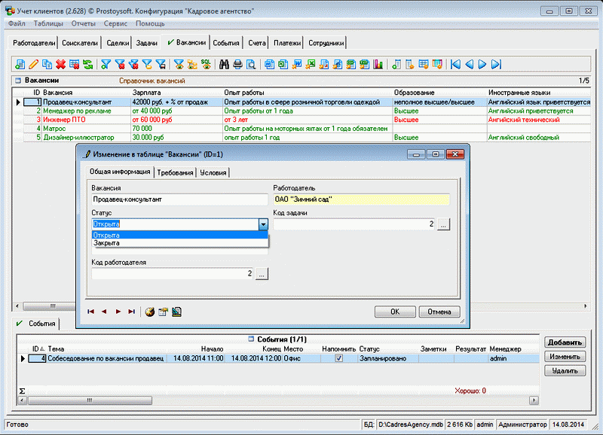Toggle the Напомнить checkbox in events row
603x435 pixels.
coord(338,359)
